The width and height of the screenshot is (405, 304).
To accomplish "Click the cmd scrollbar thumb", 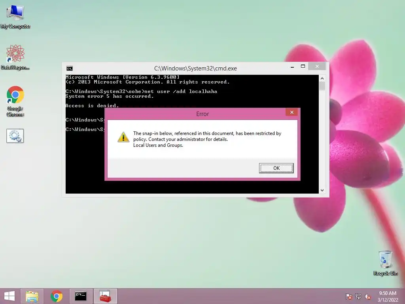I will coord(322,86).
